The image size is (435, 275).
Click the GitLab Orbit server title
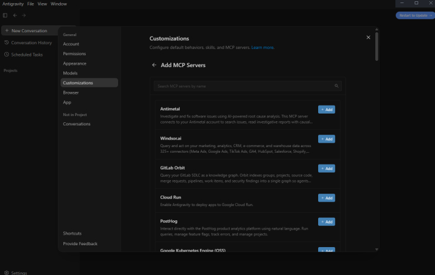tap(172, 168)
